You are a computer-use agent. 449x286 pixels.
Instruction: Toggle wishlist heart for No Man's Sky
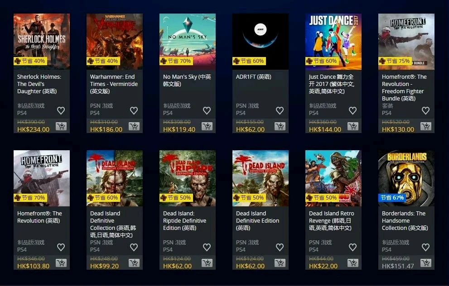click(207, 110)
